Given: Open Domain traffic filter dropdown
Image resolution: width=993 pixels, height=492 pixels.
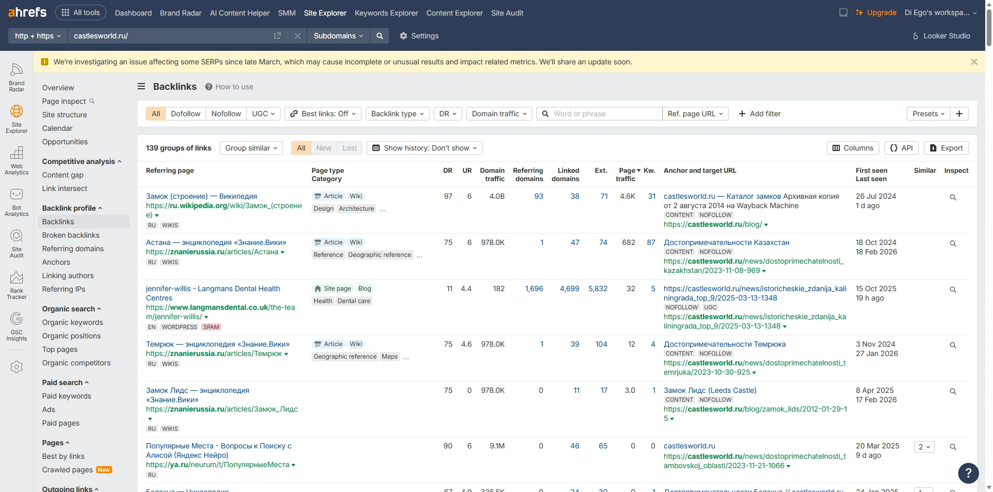Looking at the screenshot, I should coord(499,114).
